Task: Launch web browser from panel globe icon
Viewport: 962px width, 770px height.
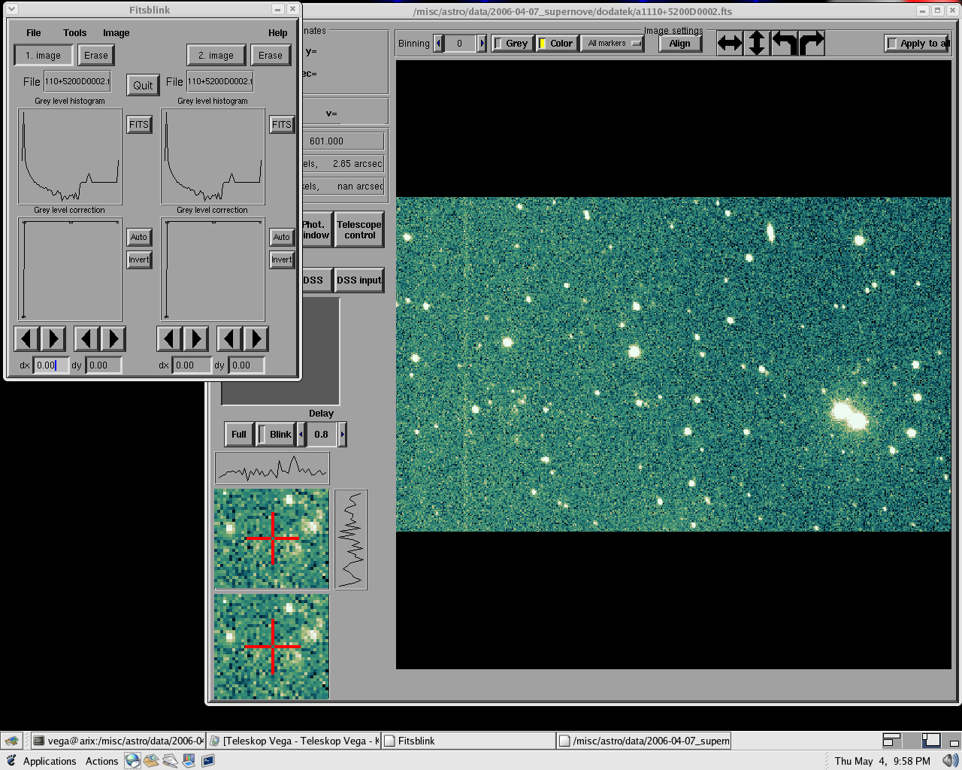Action: 132,760
